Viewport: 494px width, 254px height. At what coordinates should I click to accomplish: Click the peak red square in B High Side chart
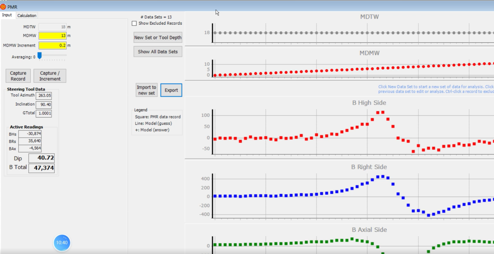tap(383, 112)
